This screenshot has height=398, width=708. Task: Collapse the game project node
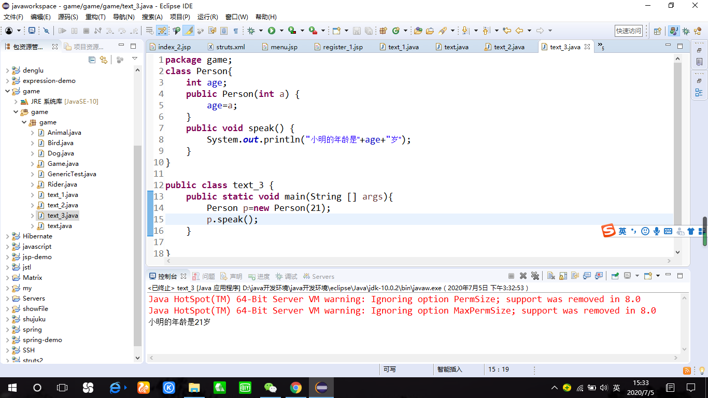point(7,91)
